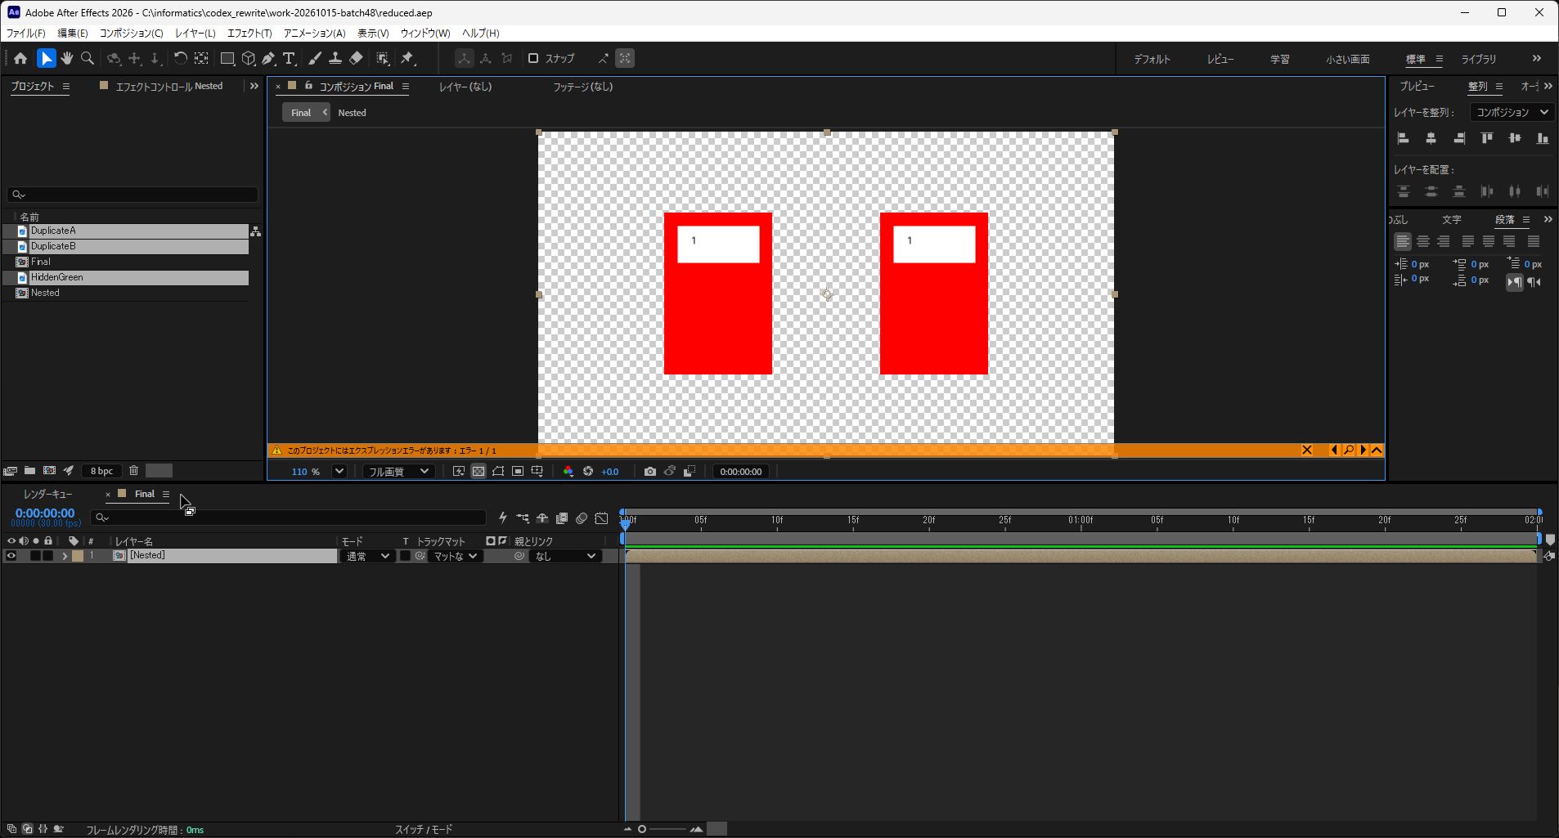
Task: Select the Rectangle shape tool
Action: click(227, 58)
